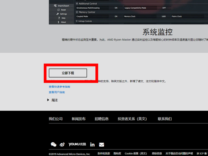
Task: Click the 立即下载 download button
Action: tap(68, 73)
